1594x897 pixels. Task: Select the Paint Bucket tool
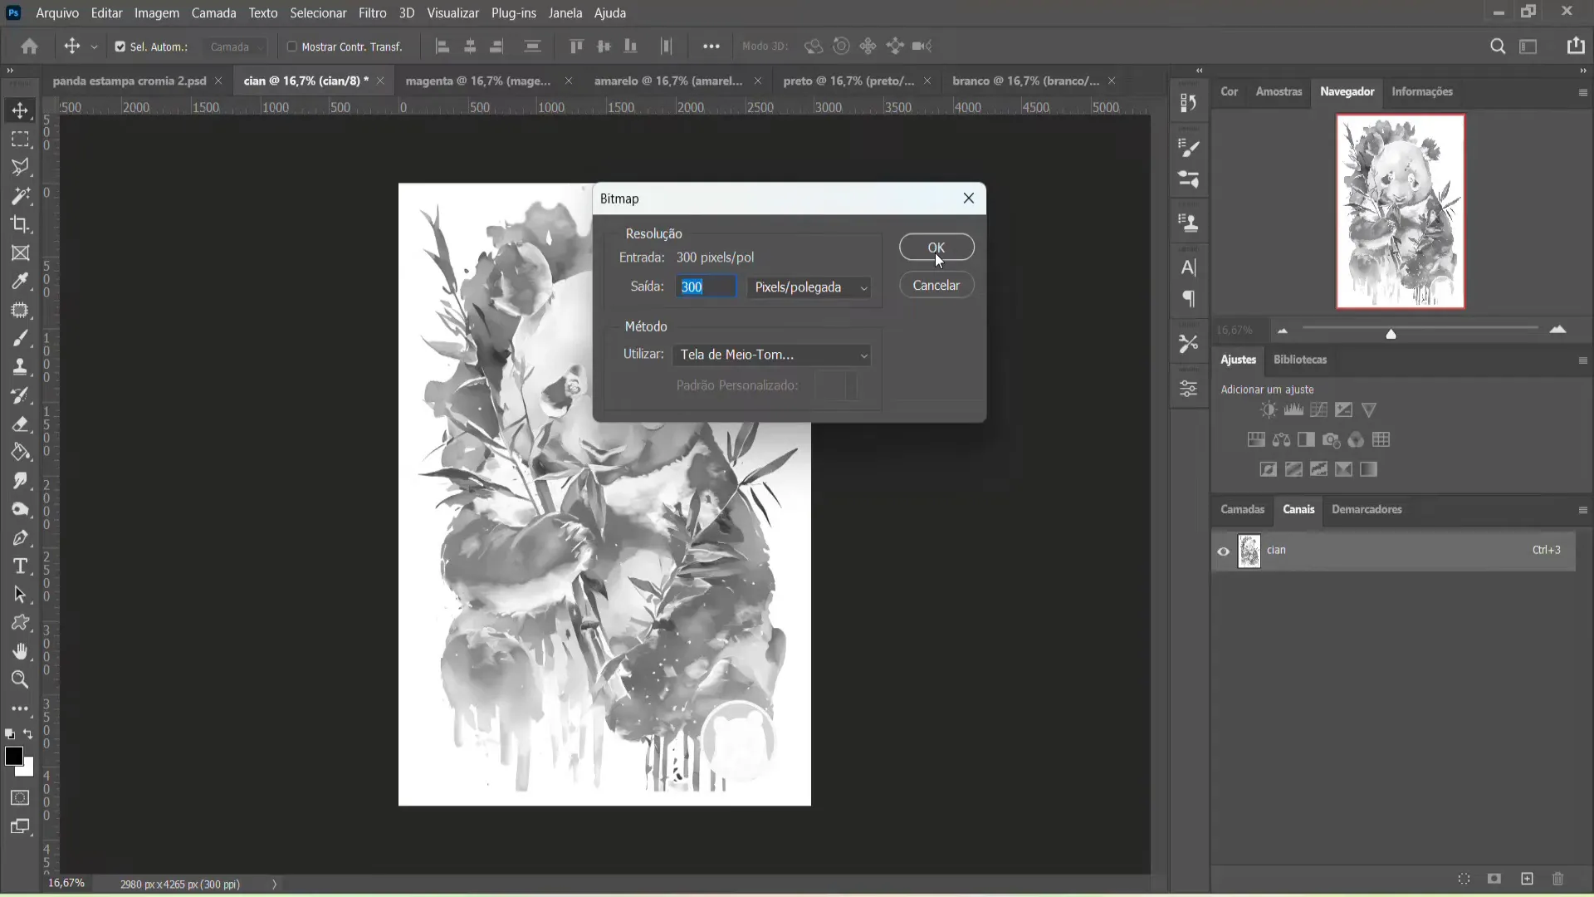click(20, 453)
